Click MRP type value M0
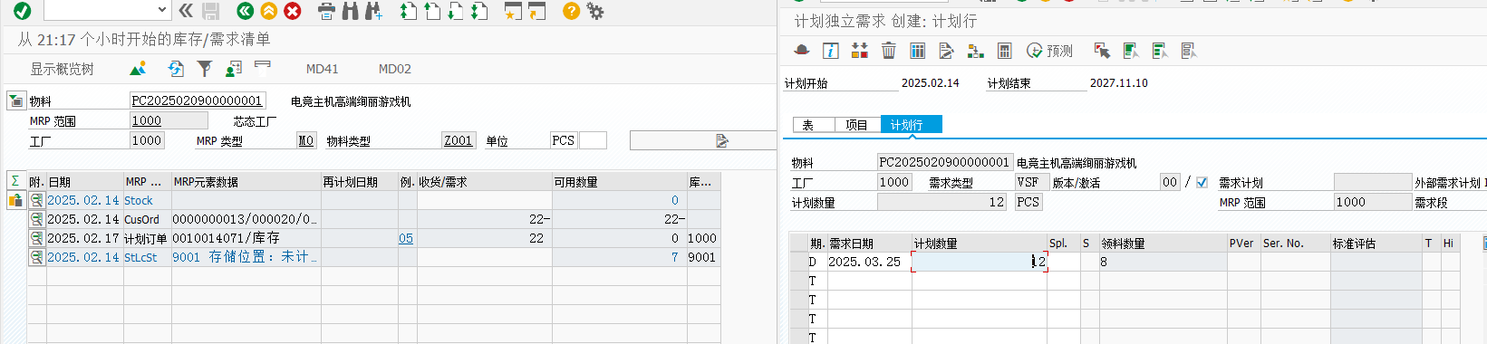This screenshot has width=1487, height=344. (306, 140)
